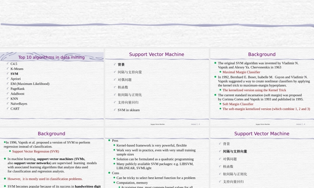Click 'Computation, memory' bullet
The width and height of the screenshot is (314, 188).
pos(132,183)
